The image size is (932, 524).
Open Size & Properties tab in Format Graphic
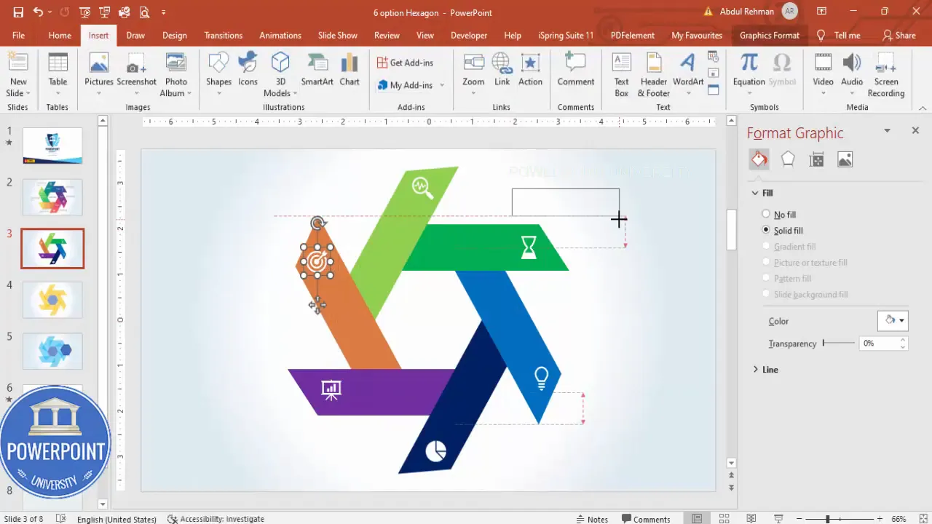(816, 159)
